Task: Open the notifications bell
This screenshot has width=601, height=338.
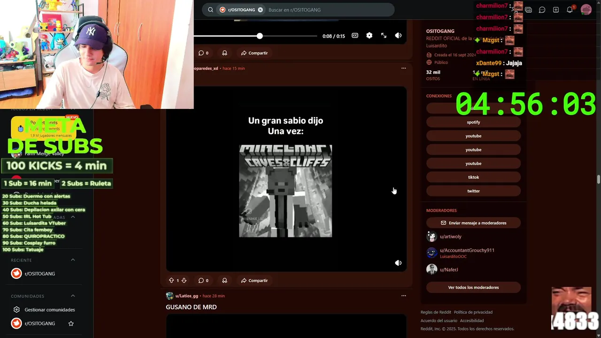Action: coord(570,9)
